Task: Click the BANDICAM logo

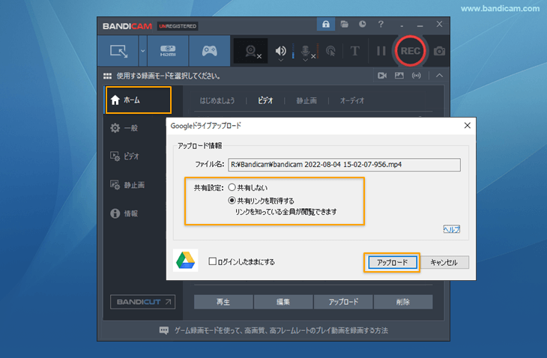Action: point(127,26)
